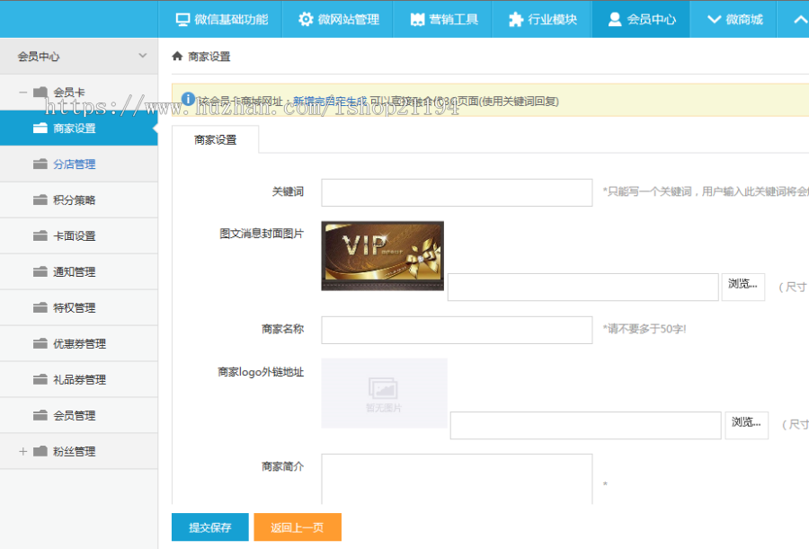Click the home icon in breadcrumb bar
Image resolution: width=809 pixels, height=549 pixels.
(x=176, y=54)
